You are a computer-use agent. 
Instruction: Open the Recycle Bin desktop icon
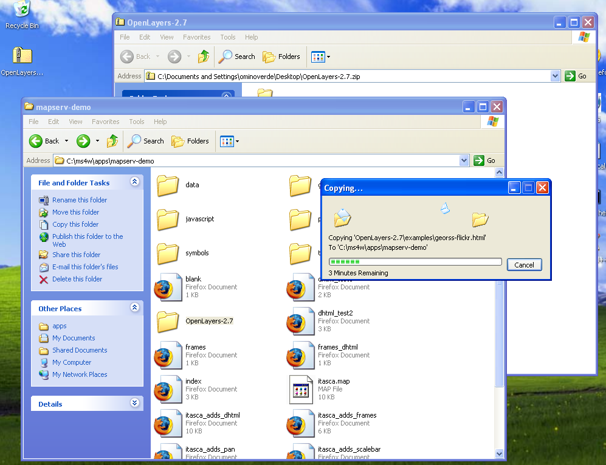[x=22, y=10]
